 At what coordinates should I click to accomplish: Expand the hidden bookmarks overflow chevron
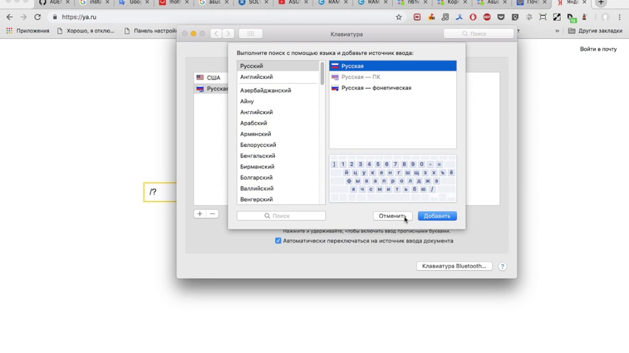pos(557,31)
